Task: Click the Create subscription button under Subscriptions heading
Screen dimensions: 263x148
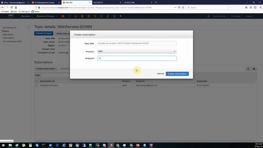Action: click(x=46, y=69)
